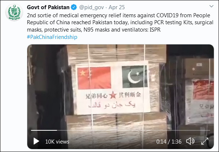This screenshot has width=219, height=152.
Task: Click the played portion of progress bar
Action: 44,130
